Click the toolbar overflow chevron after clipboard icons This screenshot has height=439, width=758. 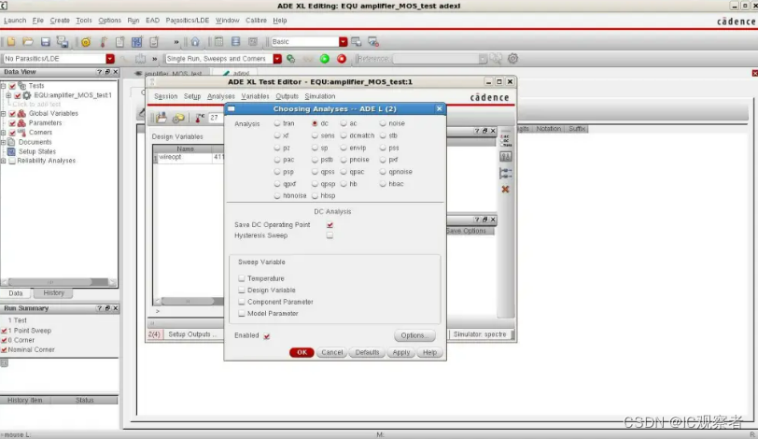176,42
